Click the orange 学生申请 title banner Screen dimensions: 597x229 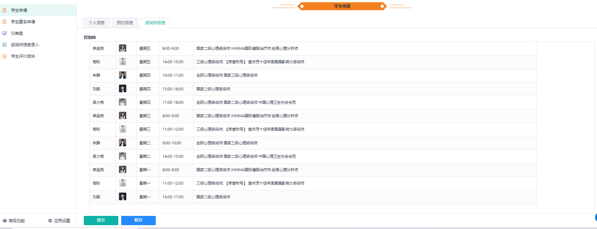(x=342, y=6)
